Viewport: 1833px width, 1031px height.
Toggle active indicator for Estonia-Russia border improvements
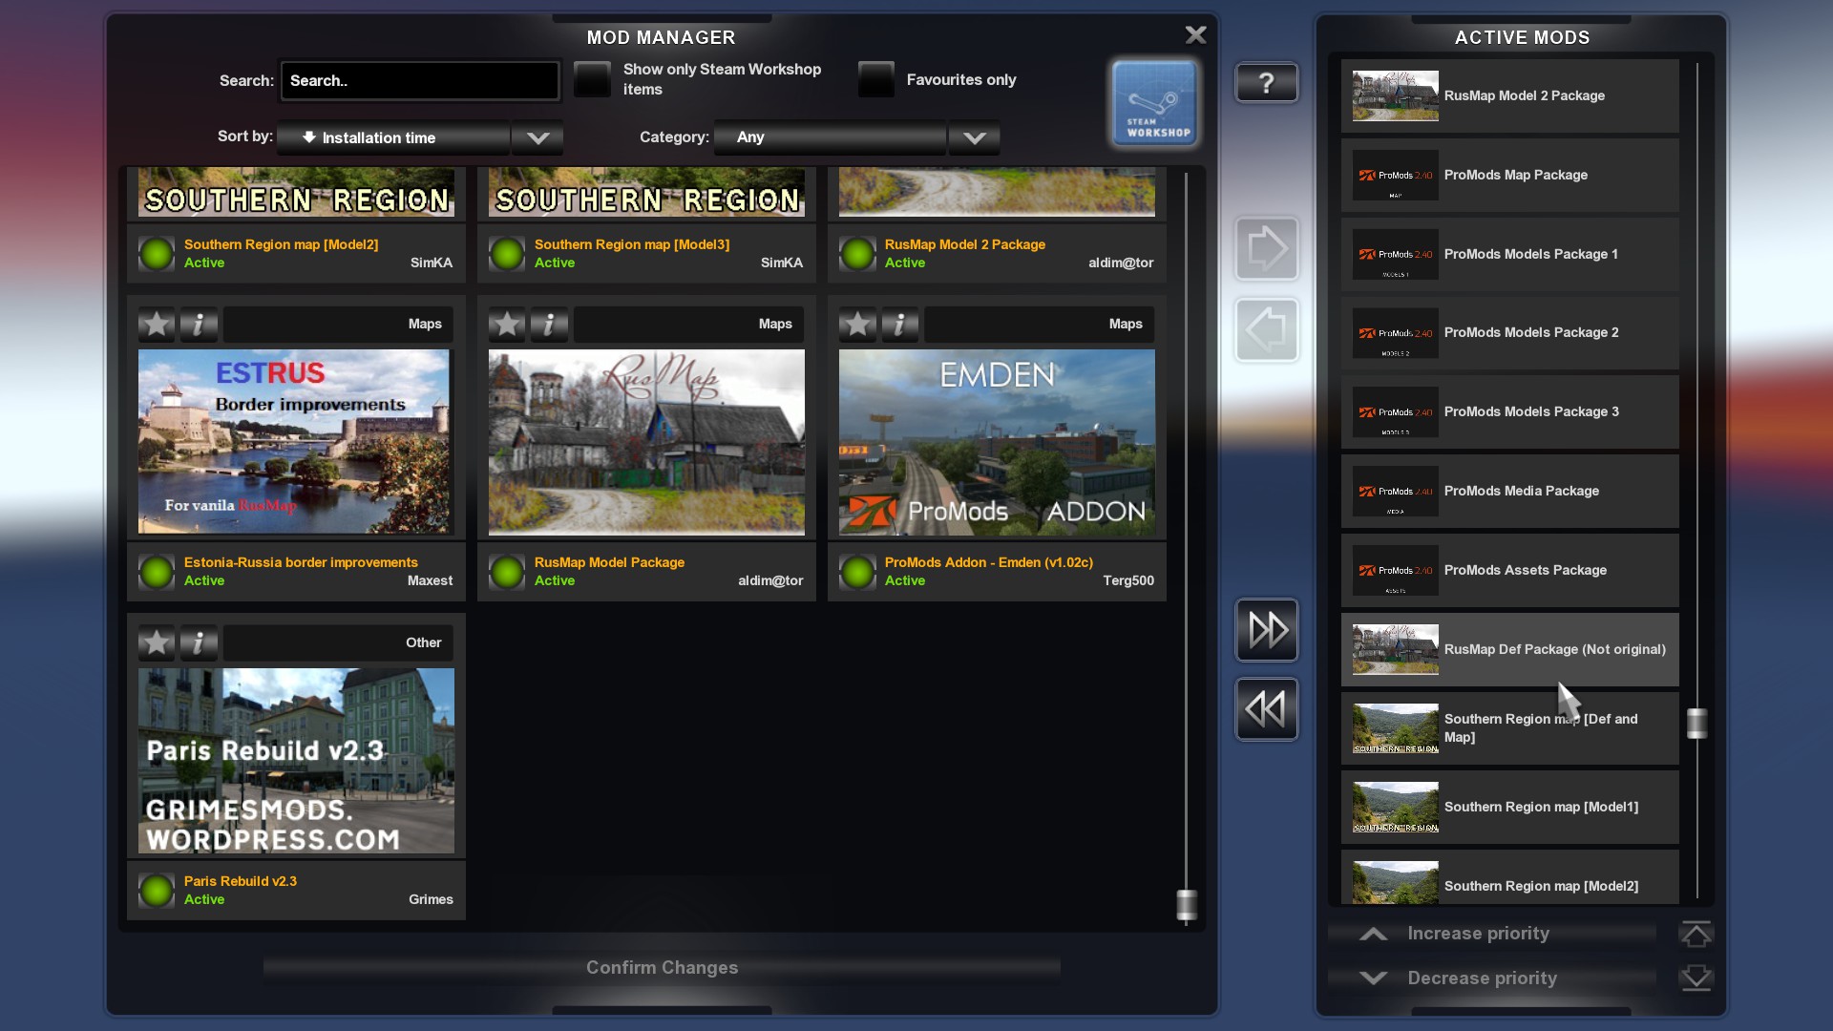(157, 572)
